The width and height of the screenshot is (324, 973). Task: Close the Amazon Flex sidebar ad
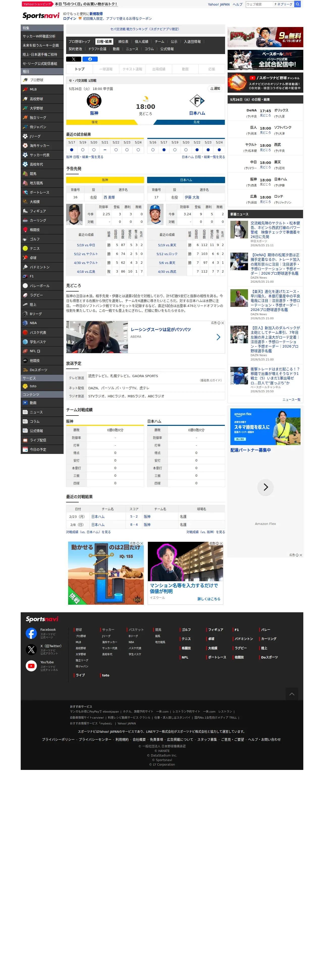click(301, 555)
